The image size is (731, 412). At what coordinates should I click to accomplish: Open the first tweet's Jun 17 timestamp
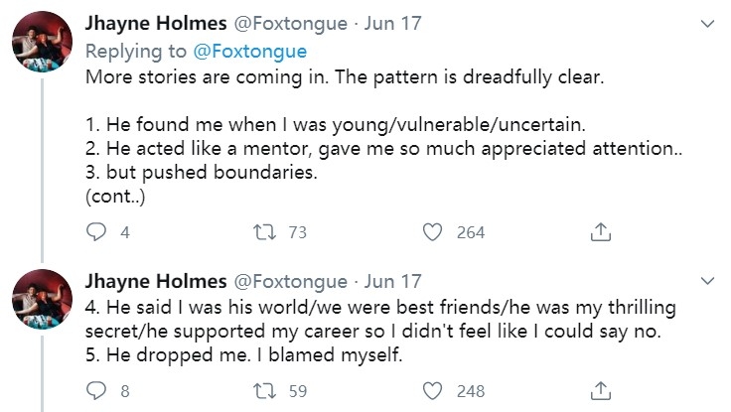(x=394, y=24)
